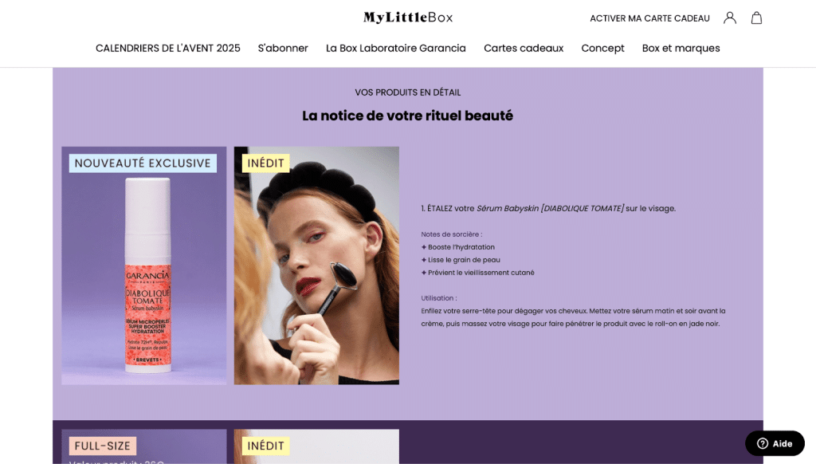Click the NOUVEAUTÉ EXCLUSIVE badge
The height and width of the screenshot is (464, 816).
(x=143, y=163)
